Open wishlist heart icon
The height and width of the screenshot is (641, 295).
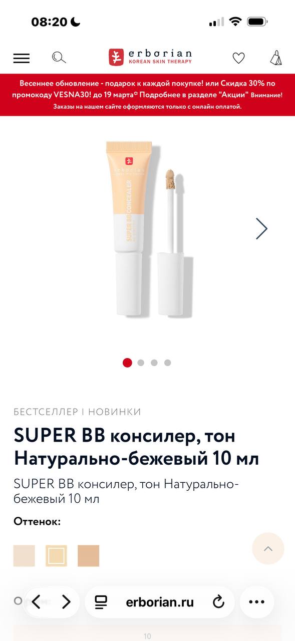[238, 58]
